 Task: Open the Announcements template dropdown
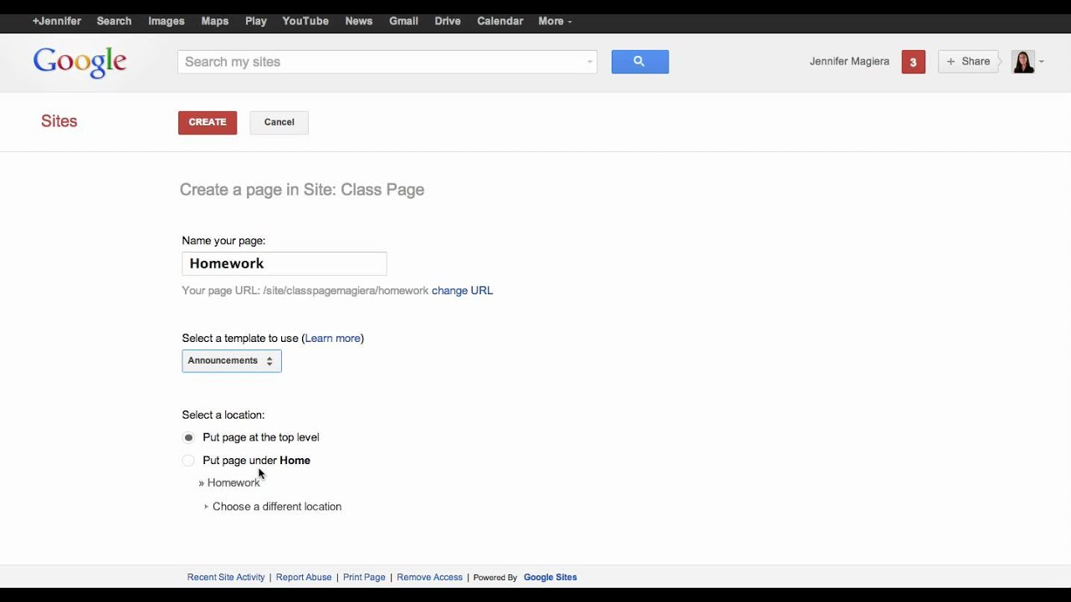(232, 361)
